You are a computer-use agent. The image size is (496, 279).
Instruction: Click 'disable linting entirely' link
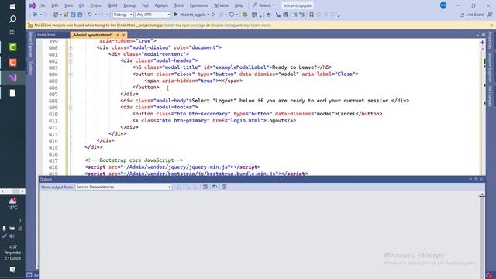click(230, 26)
